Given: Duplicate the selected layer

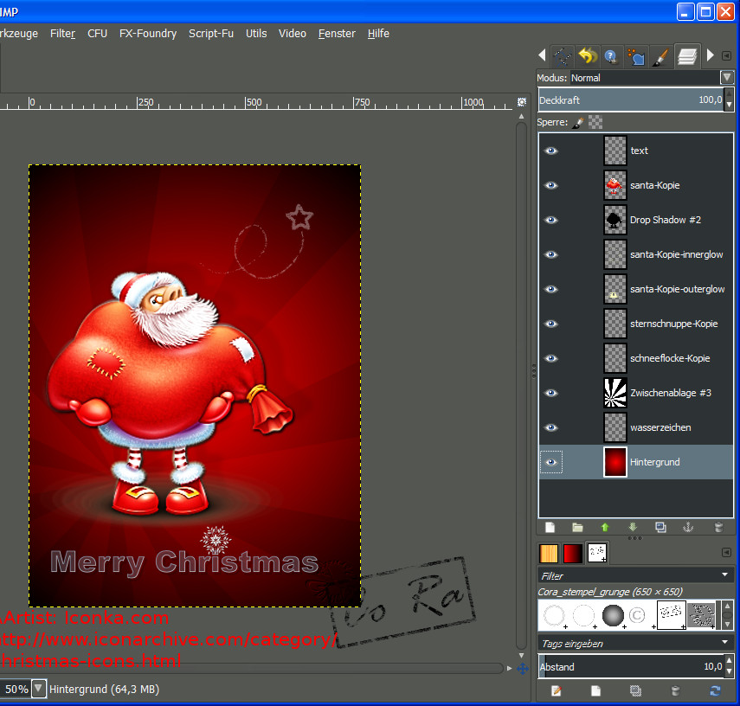Looking at the screenshot, I should pos(660,527).
